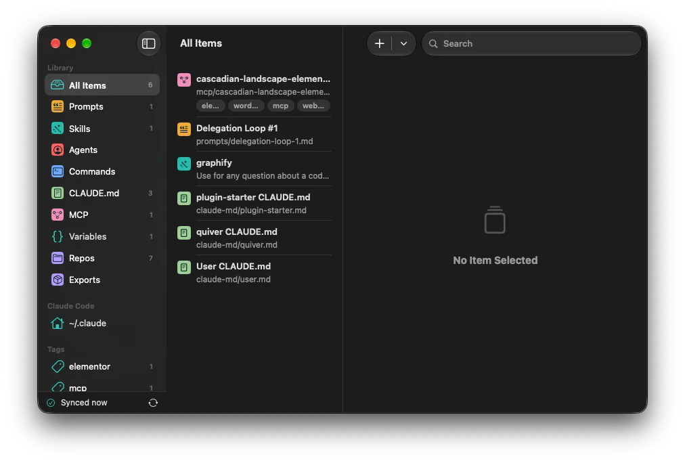Click the All Items list heading
Screen dimensions: 685x463
(201, 43)
